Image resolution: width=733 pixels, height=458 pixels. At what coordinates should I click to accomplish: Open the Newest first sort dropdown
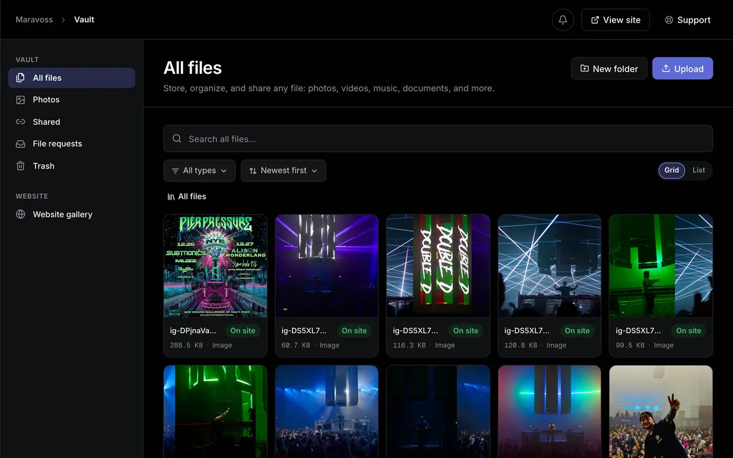(x=283, y=171)
